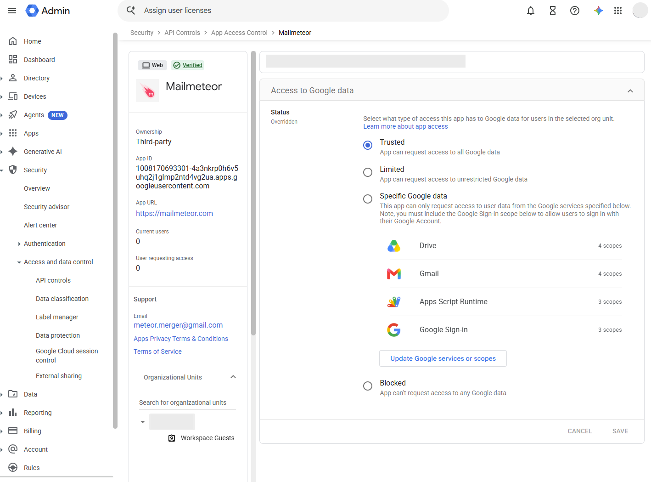Click the Rules icon in sidebar
Viewport: 651px width, 482px height.
pos(13,468)
